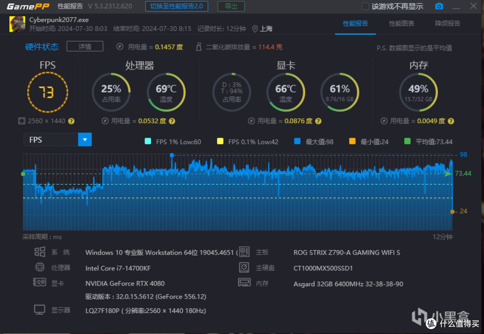Click the 导出 export button
The image size is (484, 334).
[x=231, y=6]
